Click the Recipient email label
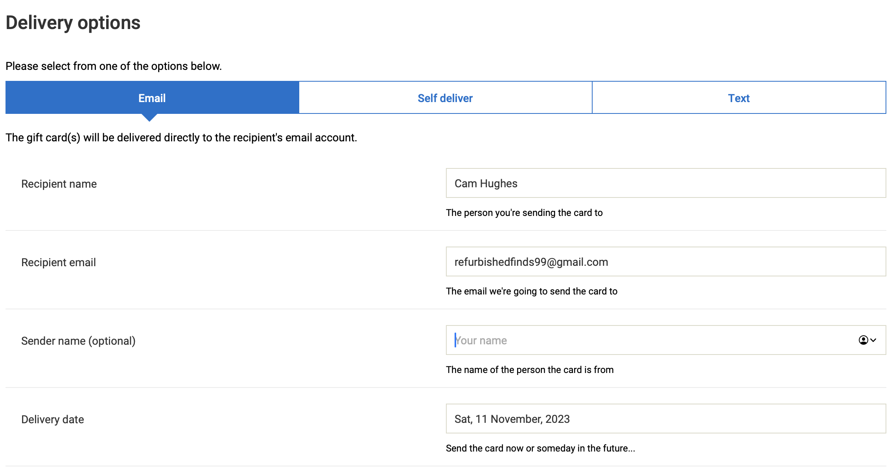Image resolution: width=895 pixels, height=468 pixels. (59, 262)
